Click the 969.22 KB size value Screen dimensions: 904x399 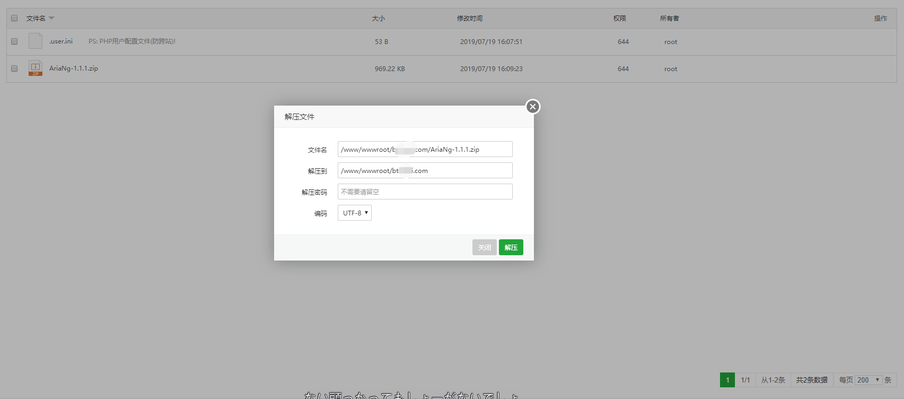click(x=390, y=68)
